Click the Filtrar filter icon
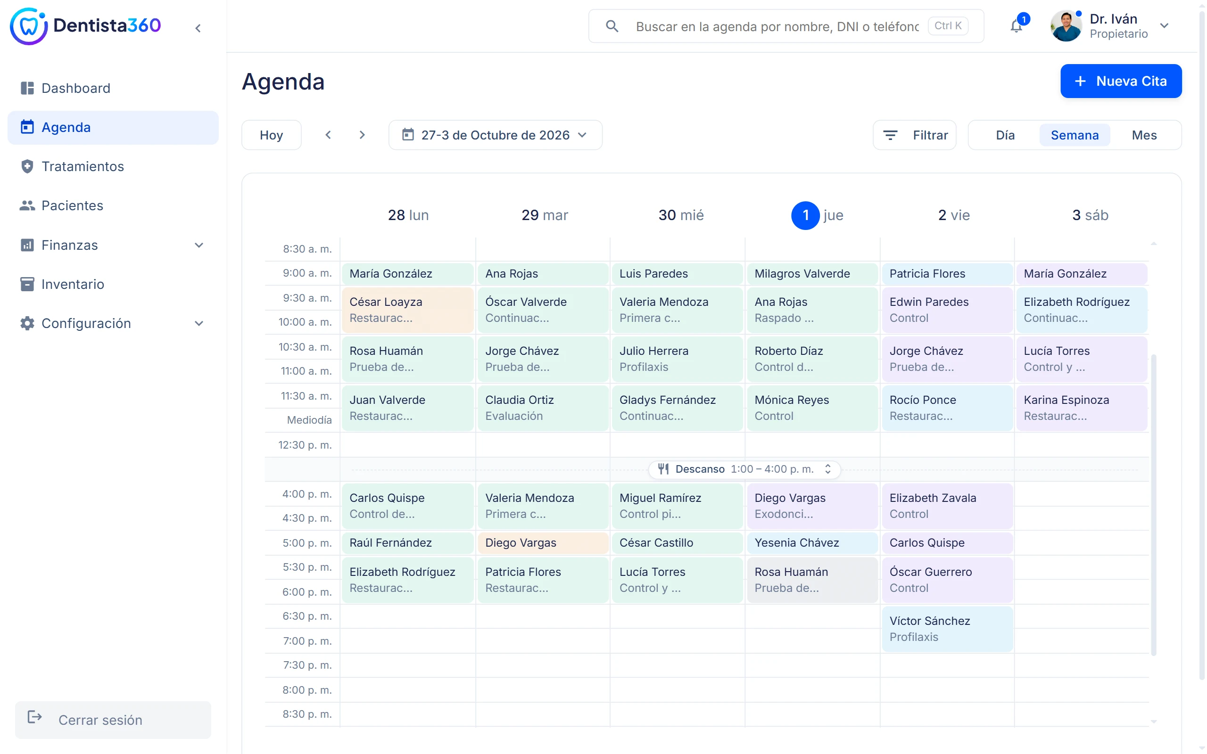 pyautogui.click(x=890, y=135)
